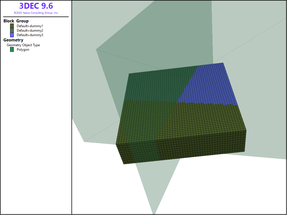287x215 pixels.
Task: Select the Default=dummy3 legend label
Action: (x=30, y=35)
